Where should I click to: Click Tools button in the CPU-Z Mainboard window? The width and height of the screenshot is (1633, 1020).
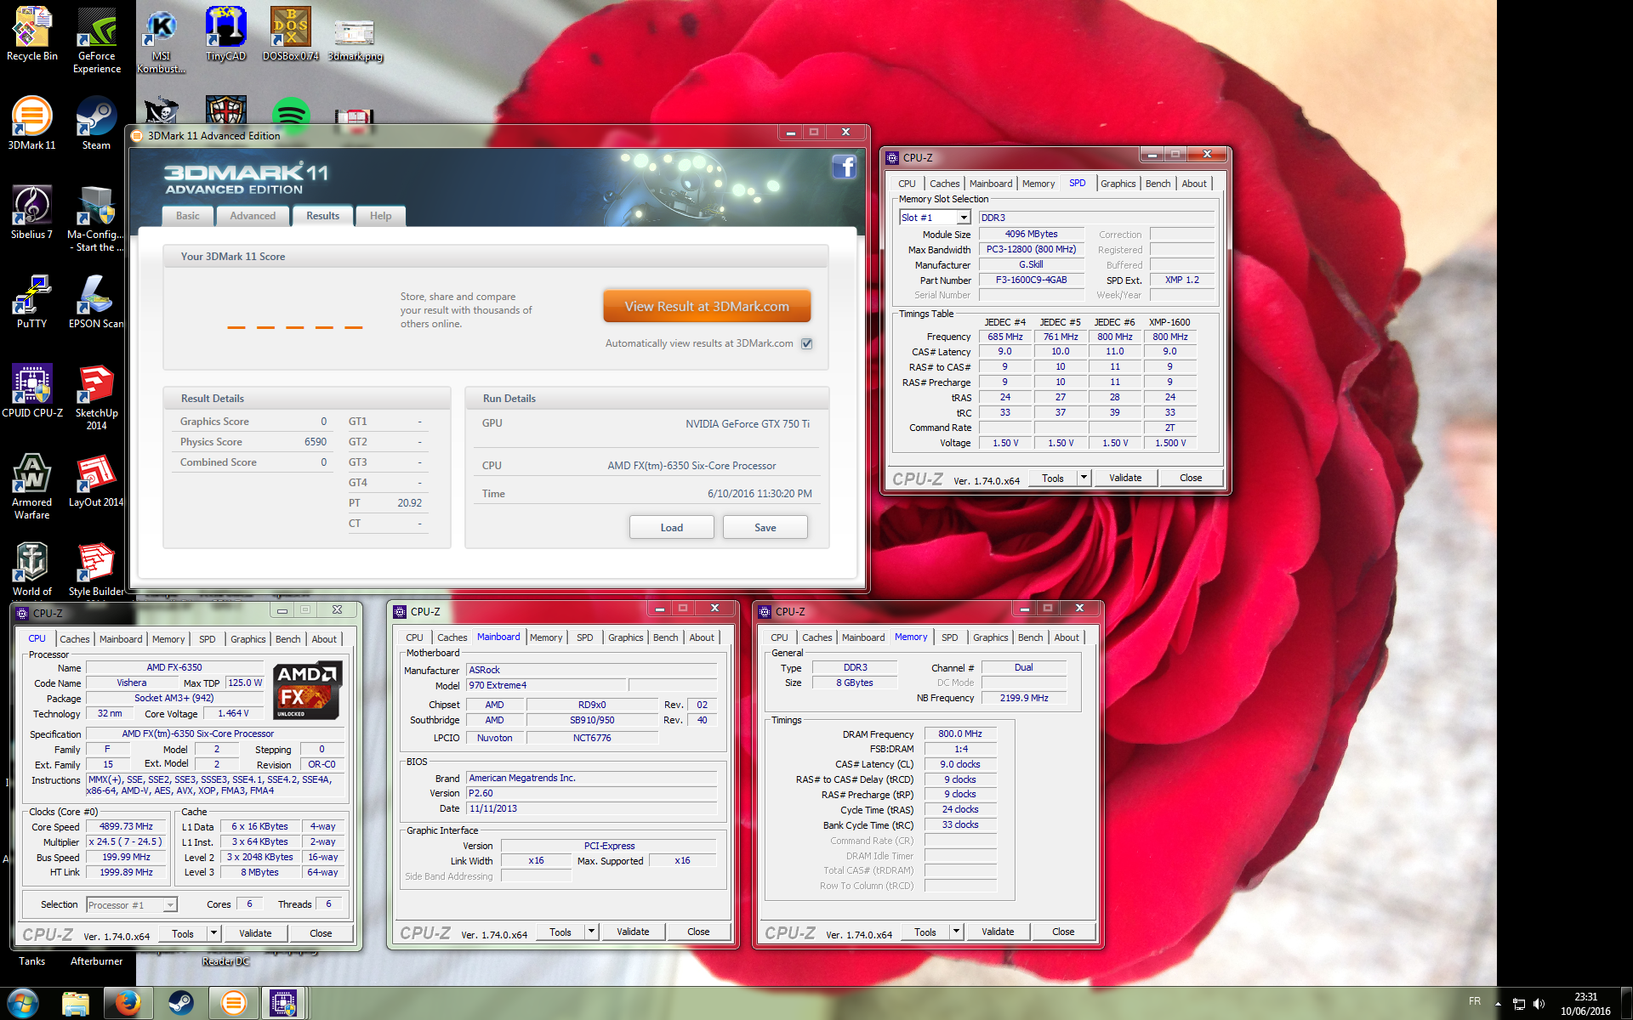pos(560,932)
